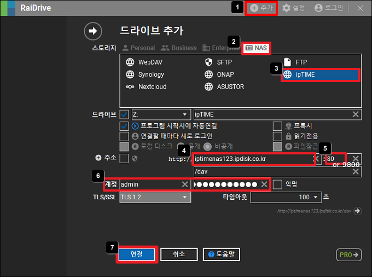
Task: Select the NAS storage tab
Action: click(x=256, y=48)
